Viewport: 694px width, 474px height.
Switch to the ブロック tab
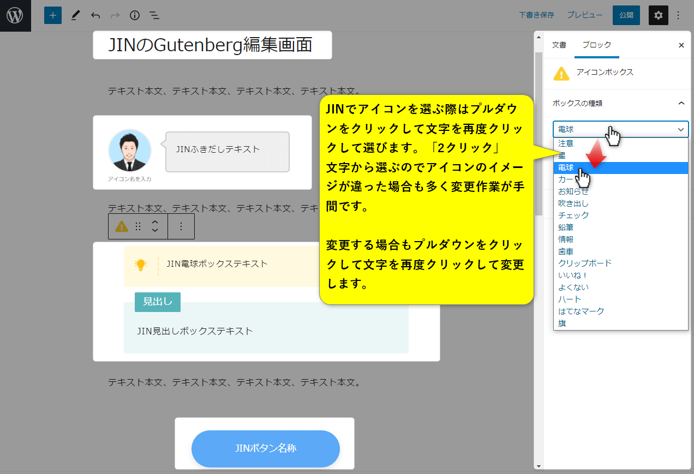pyautogui.click(x=597, y=45)
